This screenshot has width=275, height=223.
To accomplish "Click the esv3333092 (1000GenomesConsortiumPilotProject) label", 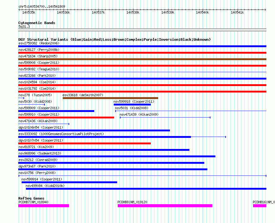I will pyautogui.click(x=61, y=134).
